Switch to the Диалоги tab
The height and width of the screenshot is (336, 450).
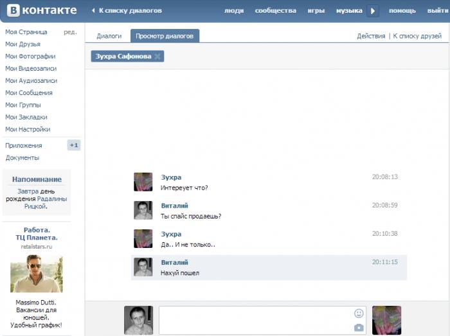tap(109, 36)
